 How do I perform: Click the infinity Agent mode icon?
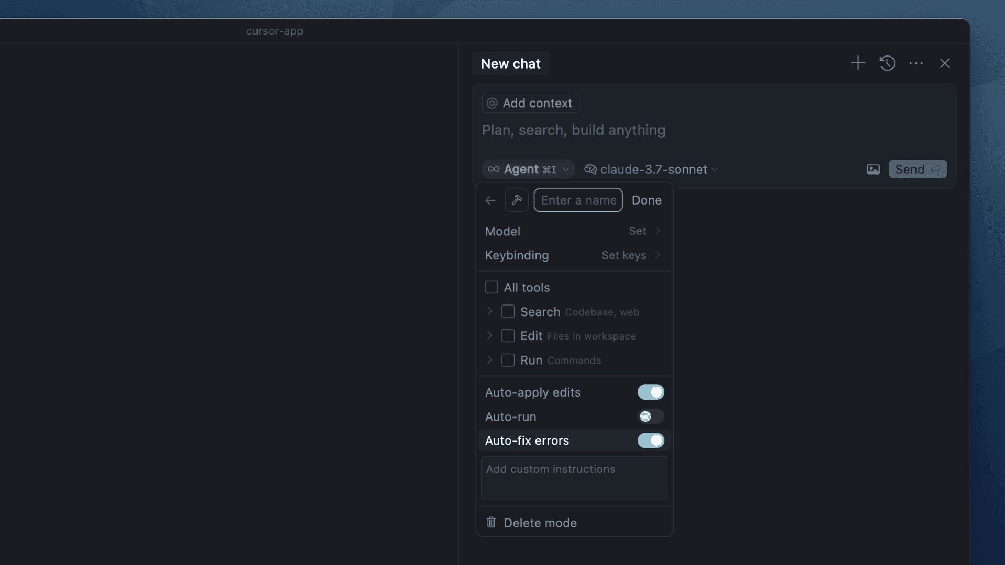click(x=493, y=169)
